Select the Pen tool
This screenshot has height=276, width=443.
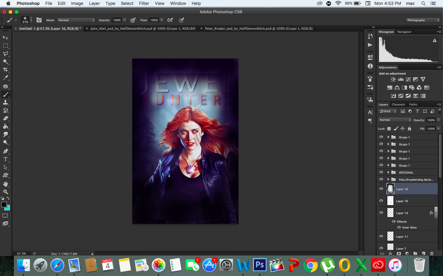click(6, 151)
